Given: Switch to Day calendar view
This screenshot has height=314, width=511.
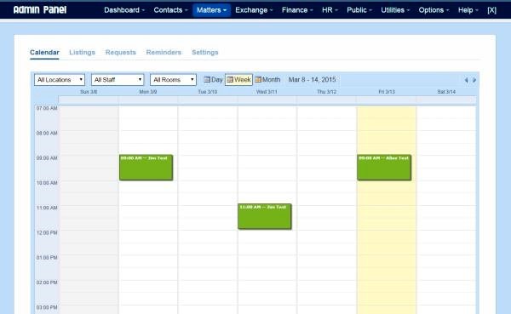Looking at the screenshot, I should coord(213,79).
